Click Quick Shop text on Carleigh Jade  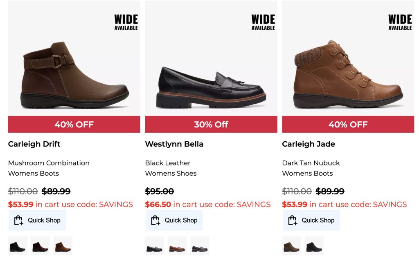point(318,221)
